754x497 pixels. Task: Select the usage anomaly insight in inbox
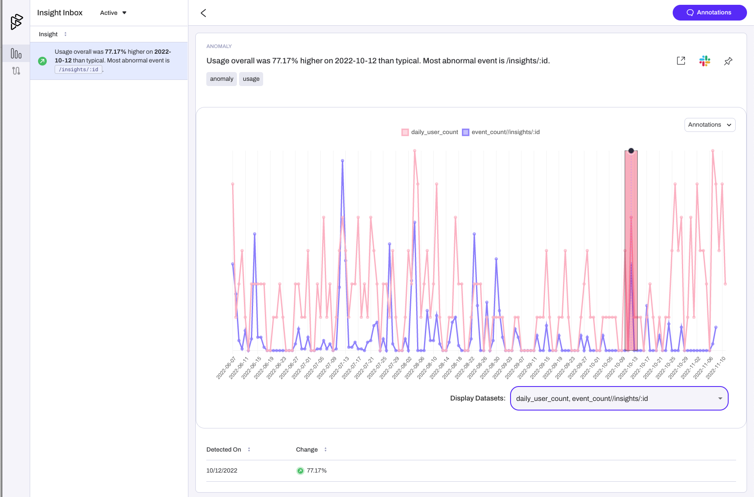[x=109, y=61]
